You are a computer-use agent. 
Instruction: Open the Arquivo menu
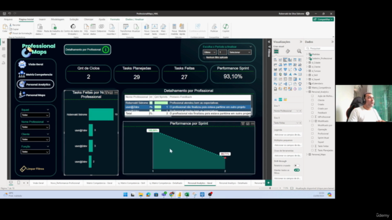pyautogui.click(x=8, y=19)
